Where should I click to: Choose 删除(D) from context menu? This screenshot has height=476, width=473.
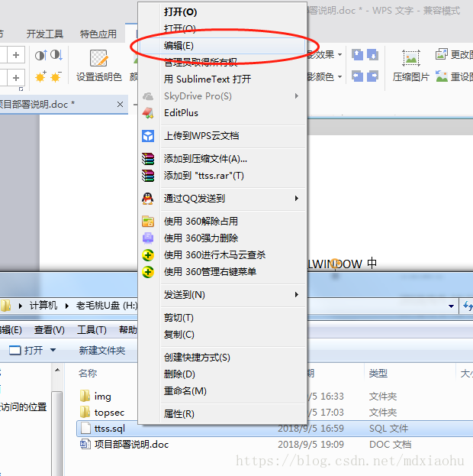179,374
